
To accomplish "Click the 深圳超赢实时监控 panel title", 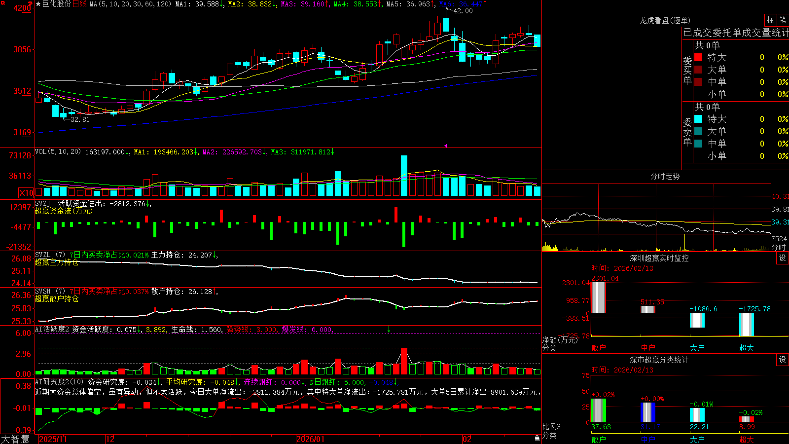I will click(x=659, y=258).
